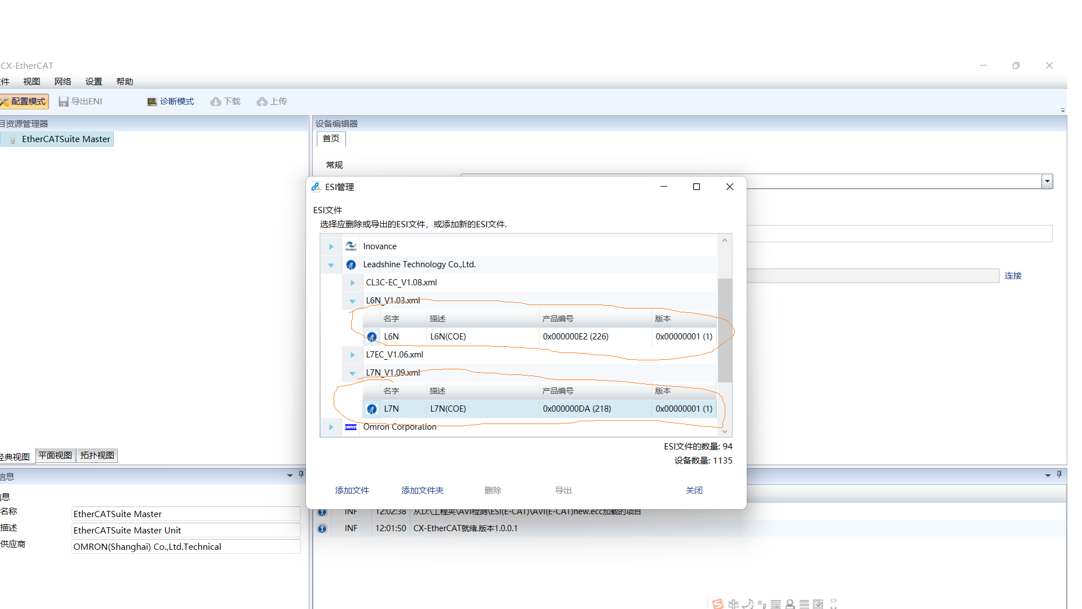
Task: Click the 上传 cloud upload icon
Action: tap(262, 101)
